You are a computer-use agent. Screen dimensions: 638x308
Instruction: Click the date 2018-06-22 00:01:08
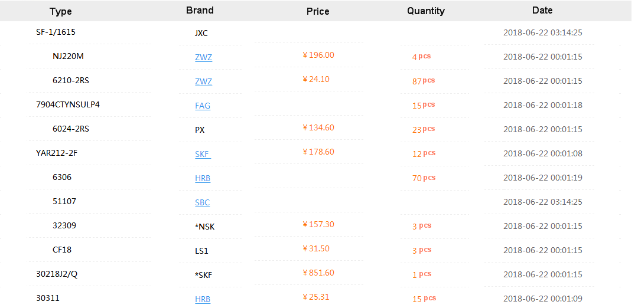point(542,154)
